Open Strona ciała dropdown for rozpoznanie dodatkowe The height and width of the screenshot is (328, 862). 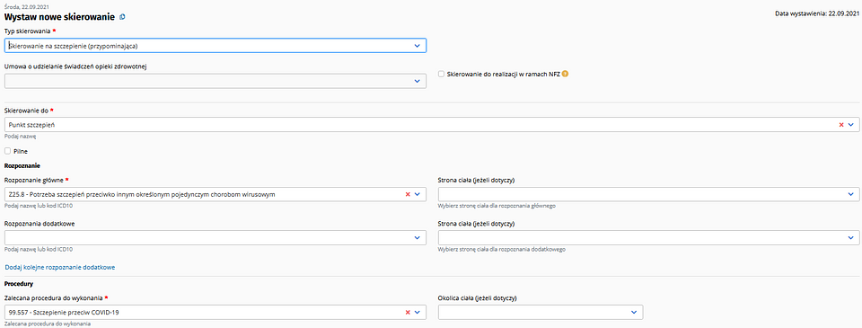[x=851, y=238]
